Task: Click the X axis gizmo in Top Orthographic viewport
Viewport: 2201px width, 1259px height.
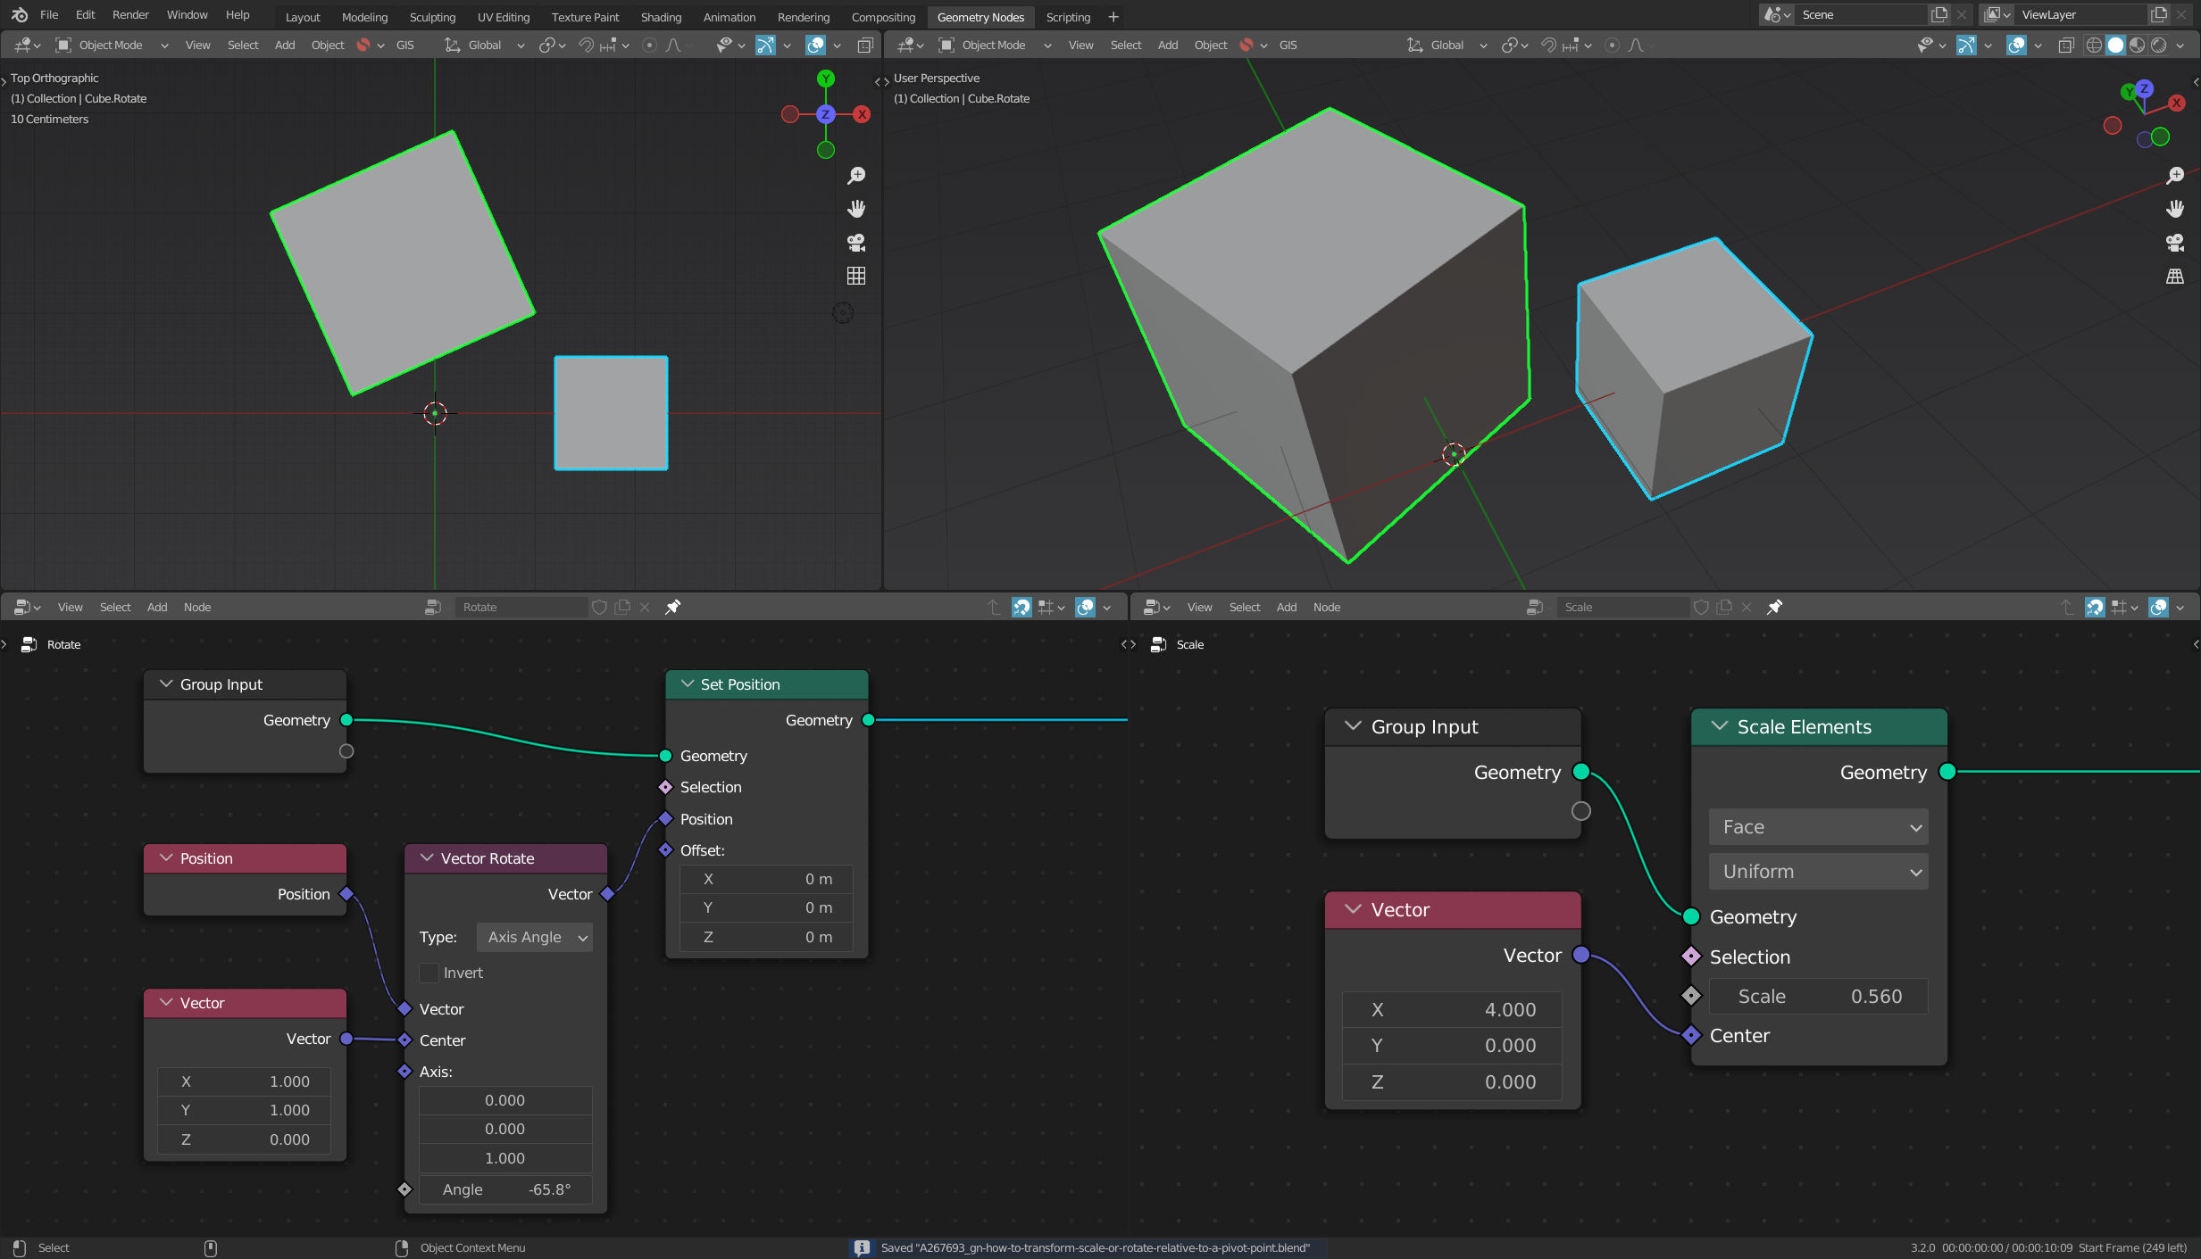Action: 862,114
